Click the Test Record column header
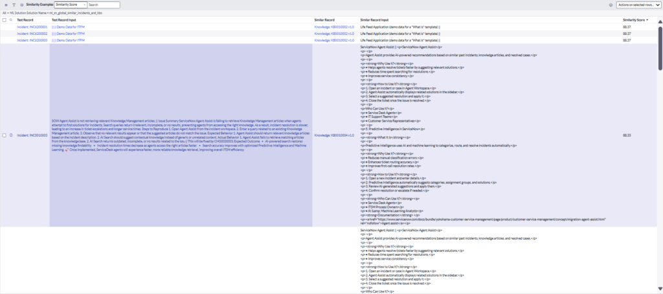The height and width of the screenshot is (294, 663). [25, 20]
